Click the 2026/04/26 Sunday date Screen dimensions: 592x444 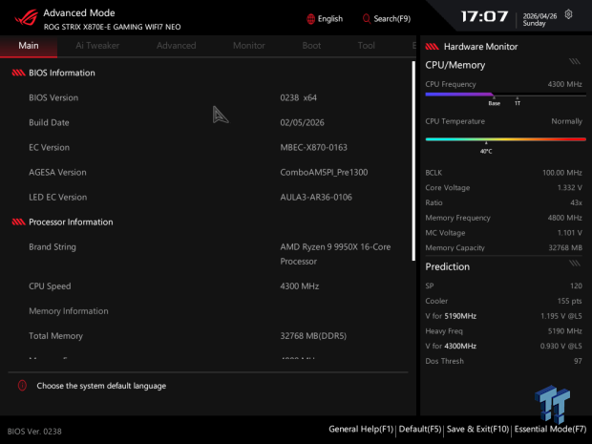(539, 20)
